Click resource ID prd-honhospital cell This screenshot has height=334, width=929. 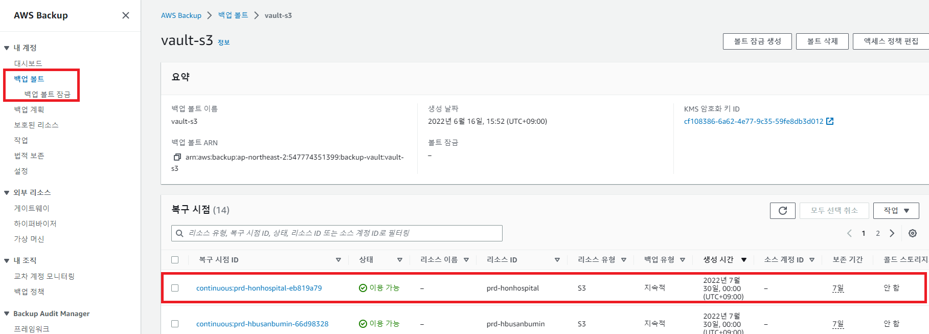pos(513,288)
